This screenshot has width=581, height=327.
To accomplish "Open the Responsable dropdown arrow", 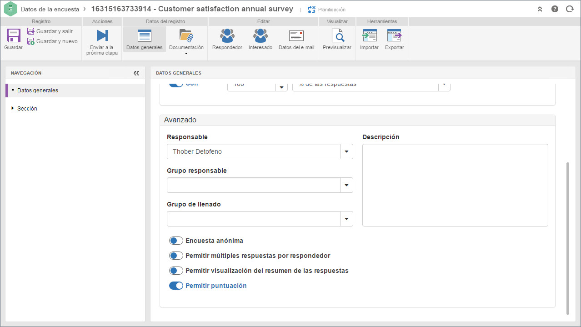I will point(347,151).
